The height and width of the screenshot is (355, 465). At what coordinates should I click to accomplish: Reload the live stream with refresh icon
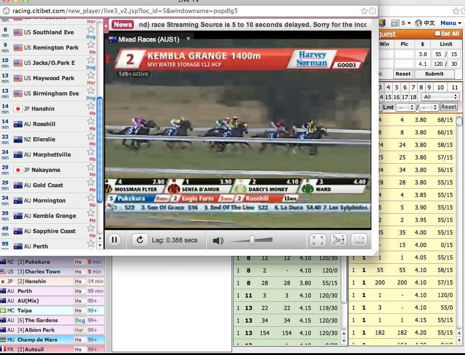tap(140, 240)
